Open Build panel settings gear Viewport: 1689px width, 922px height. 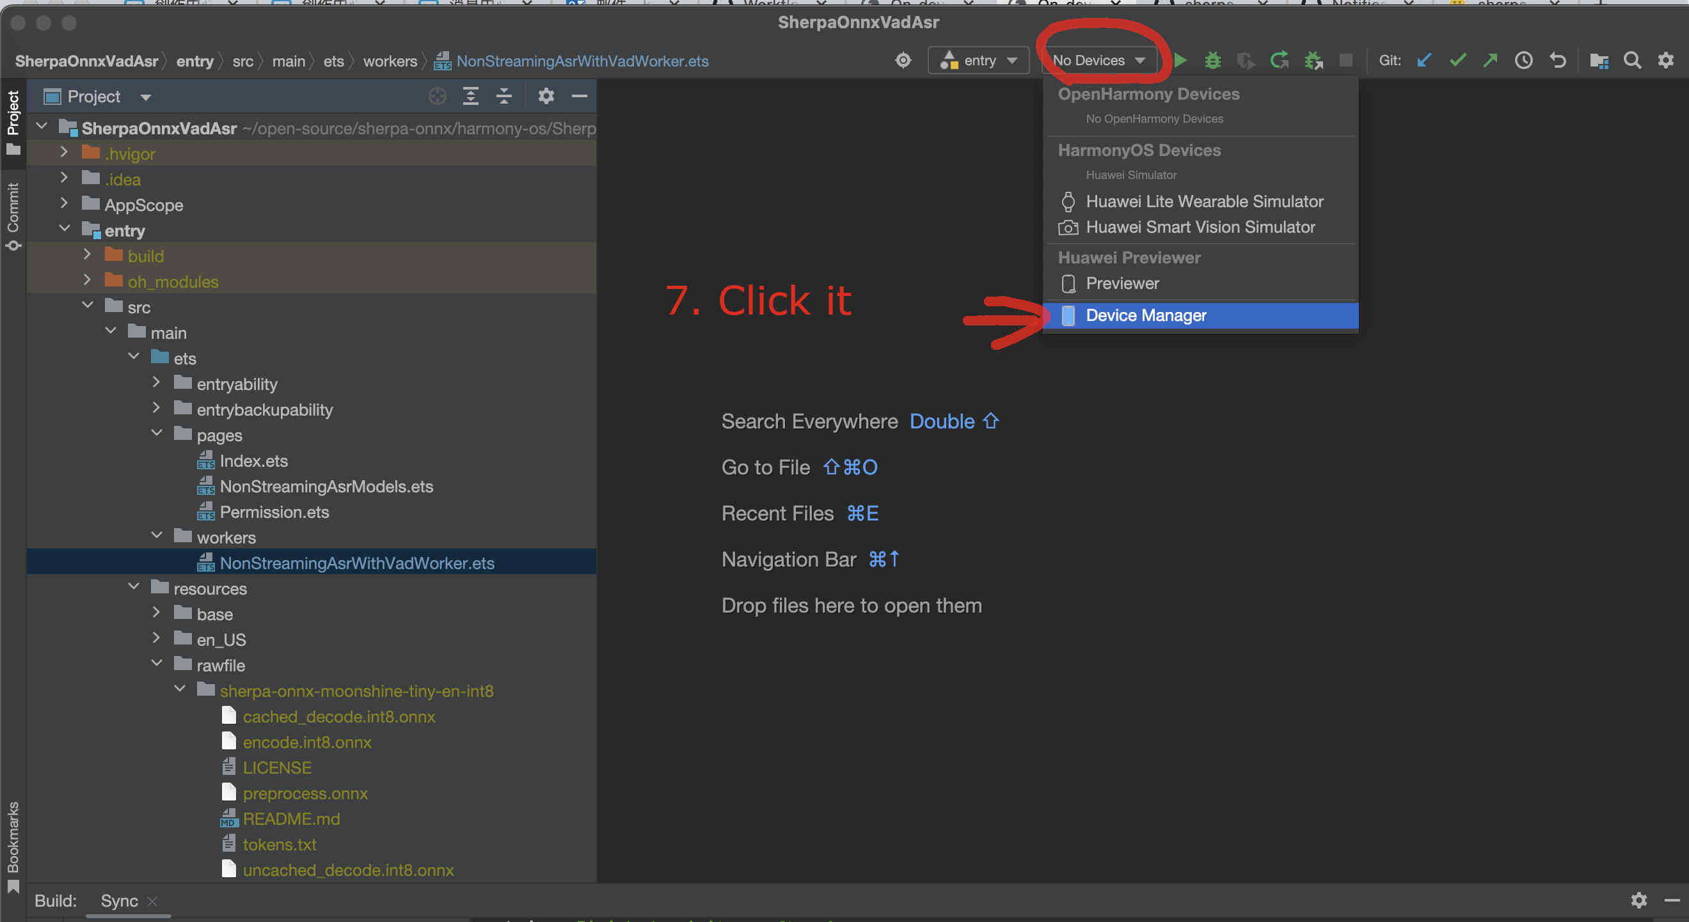(x=1639, y=900)
